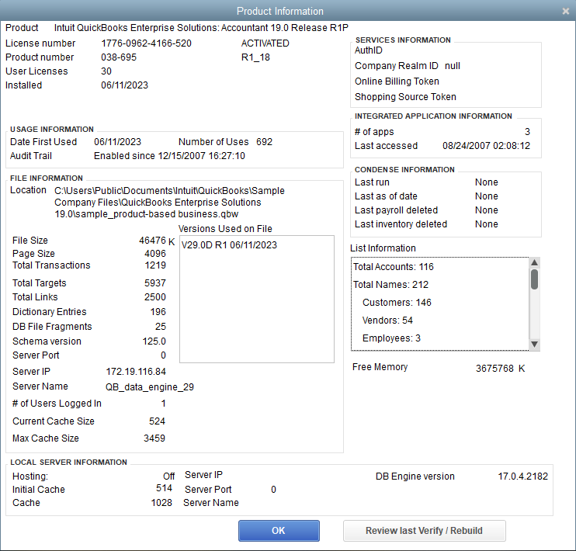This screenshot has width=576, height=551.
Task: Click Free Memory value 3675768
Action: (494, 369)
